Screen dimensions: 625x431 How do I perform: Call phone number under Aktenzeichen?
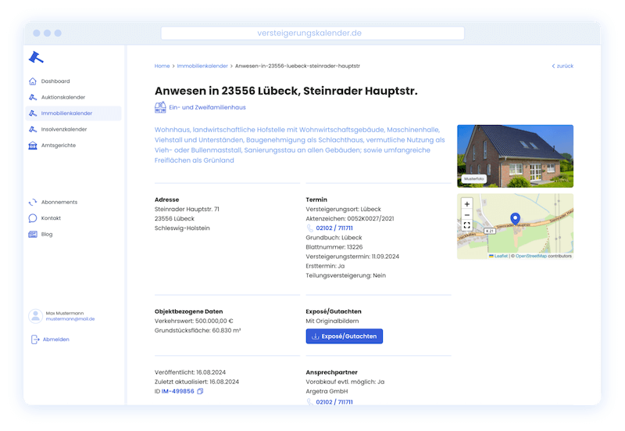click(x=334, y=228)
